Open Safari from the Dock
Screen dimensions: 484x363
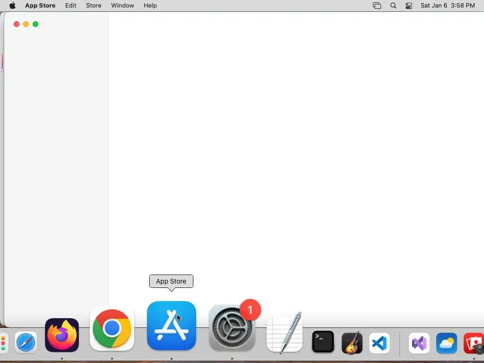[x=26, y=342]
